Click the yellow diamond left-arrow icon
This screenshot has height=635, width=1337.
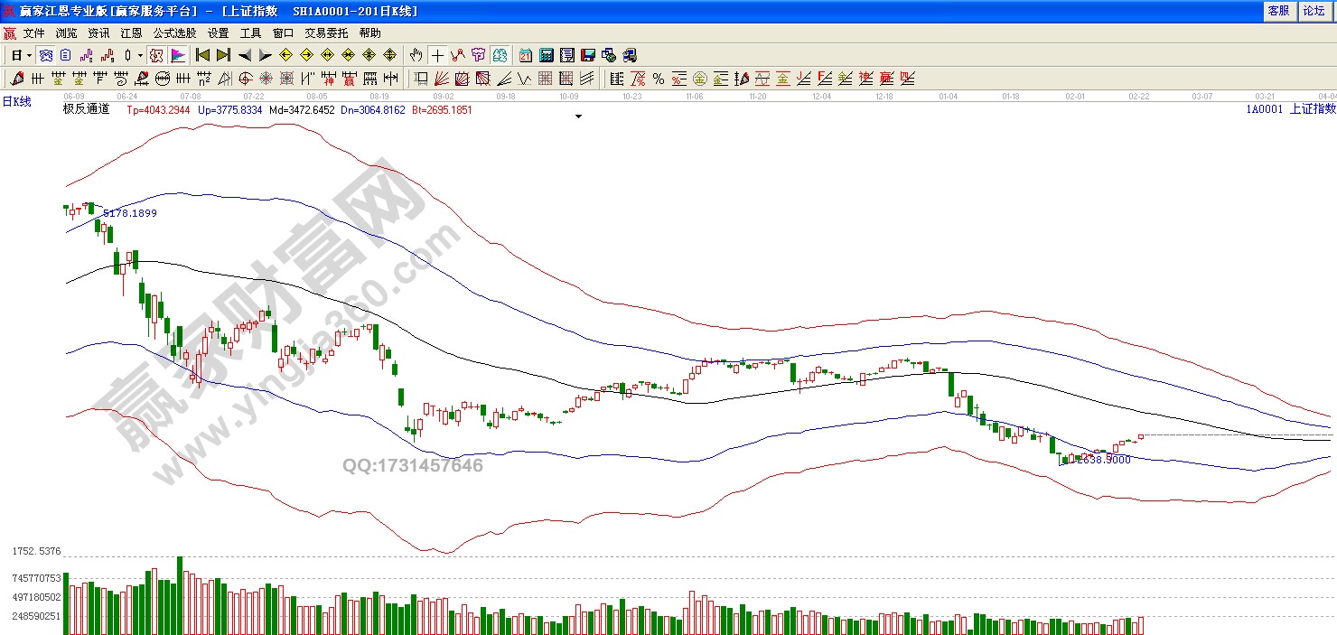[x=285, y=55]
